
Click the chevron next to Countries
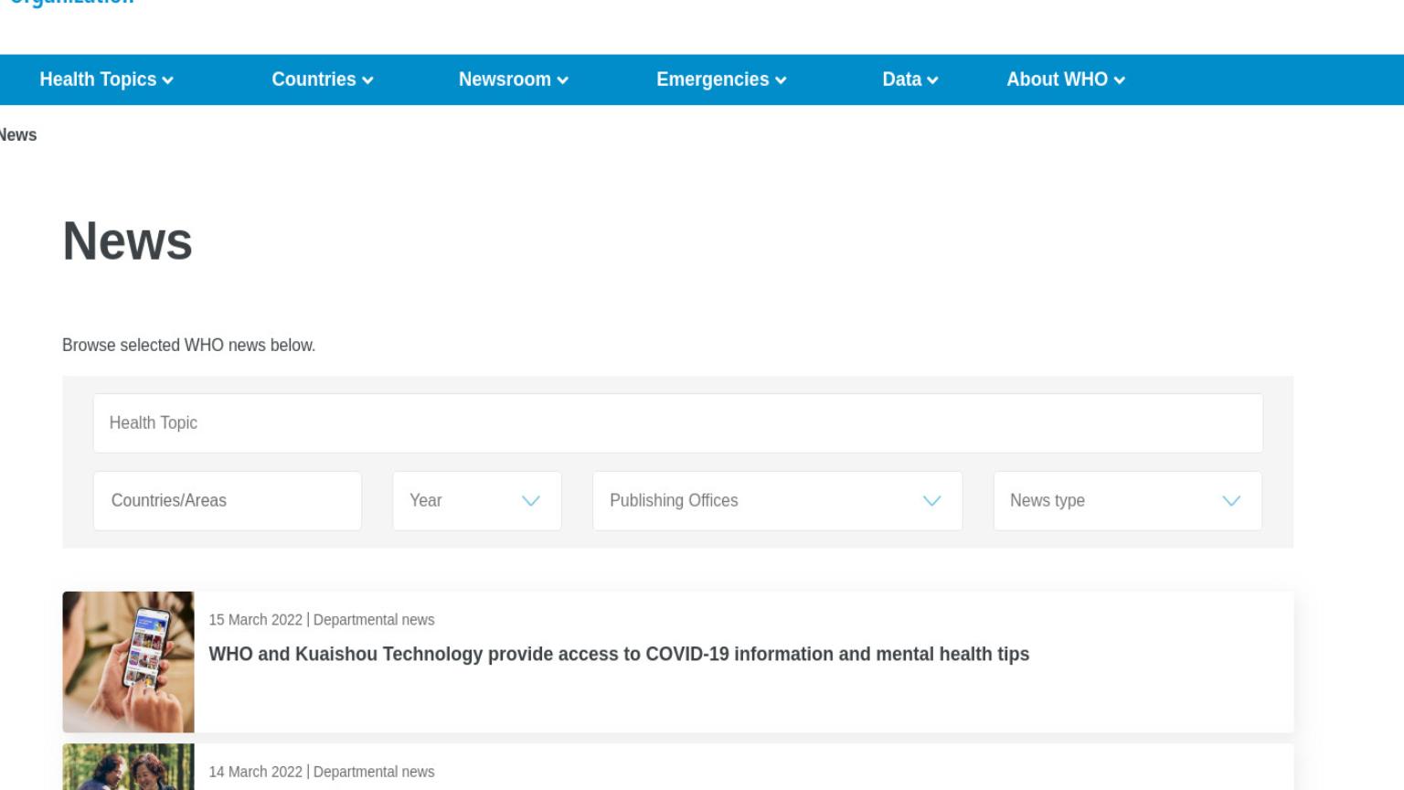tap(367, 80)
